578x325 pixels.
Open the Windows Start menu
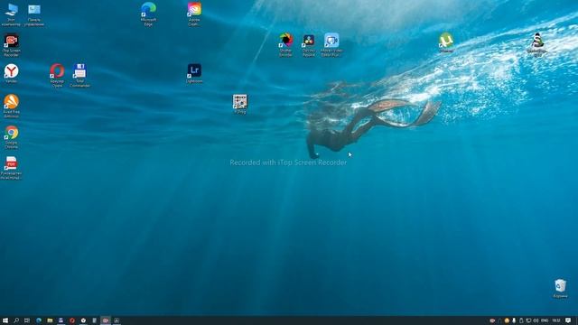[5, 320]
